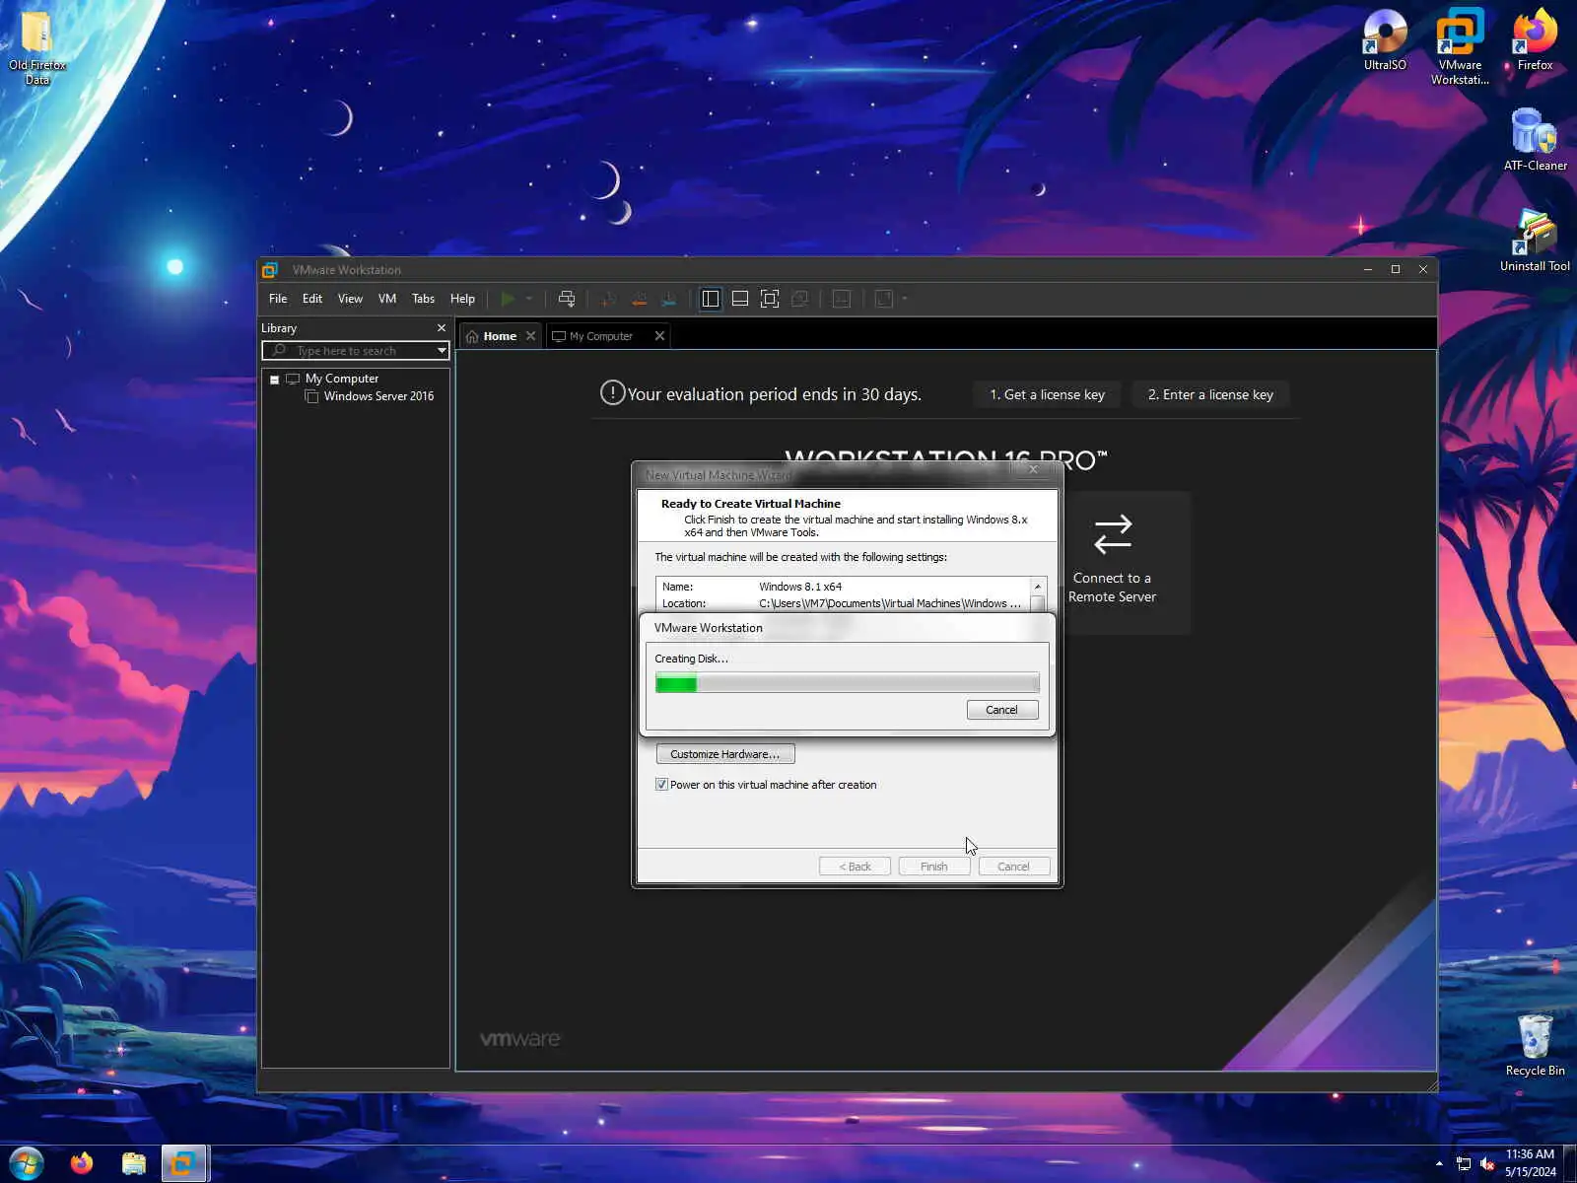Select My Computer in library tree
The height and width of the screenshot is (1183, 1577).
point(341,379)
